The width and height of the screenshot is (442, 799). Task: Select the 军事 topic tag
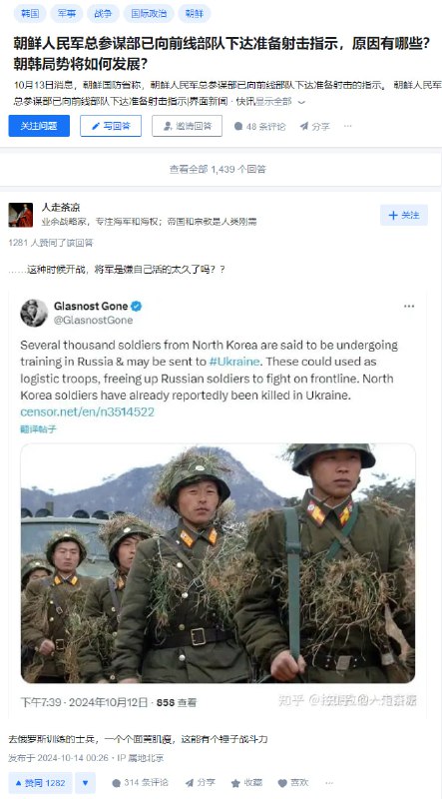coord(67,14)
